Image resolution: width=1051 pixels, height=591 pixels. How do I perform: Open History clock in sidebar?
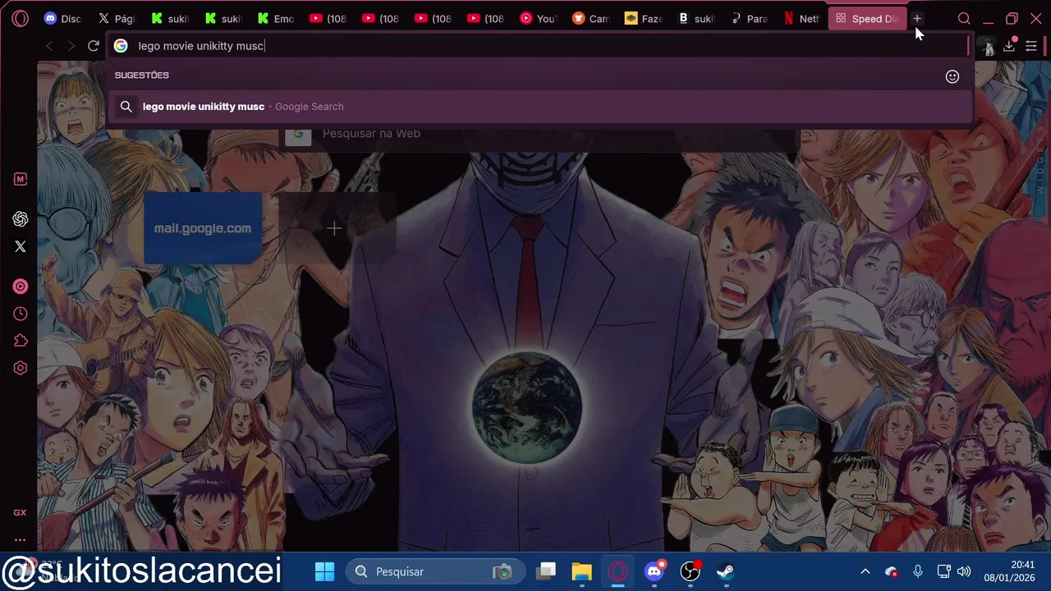(x=21, y=314)
